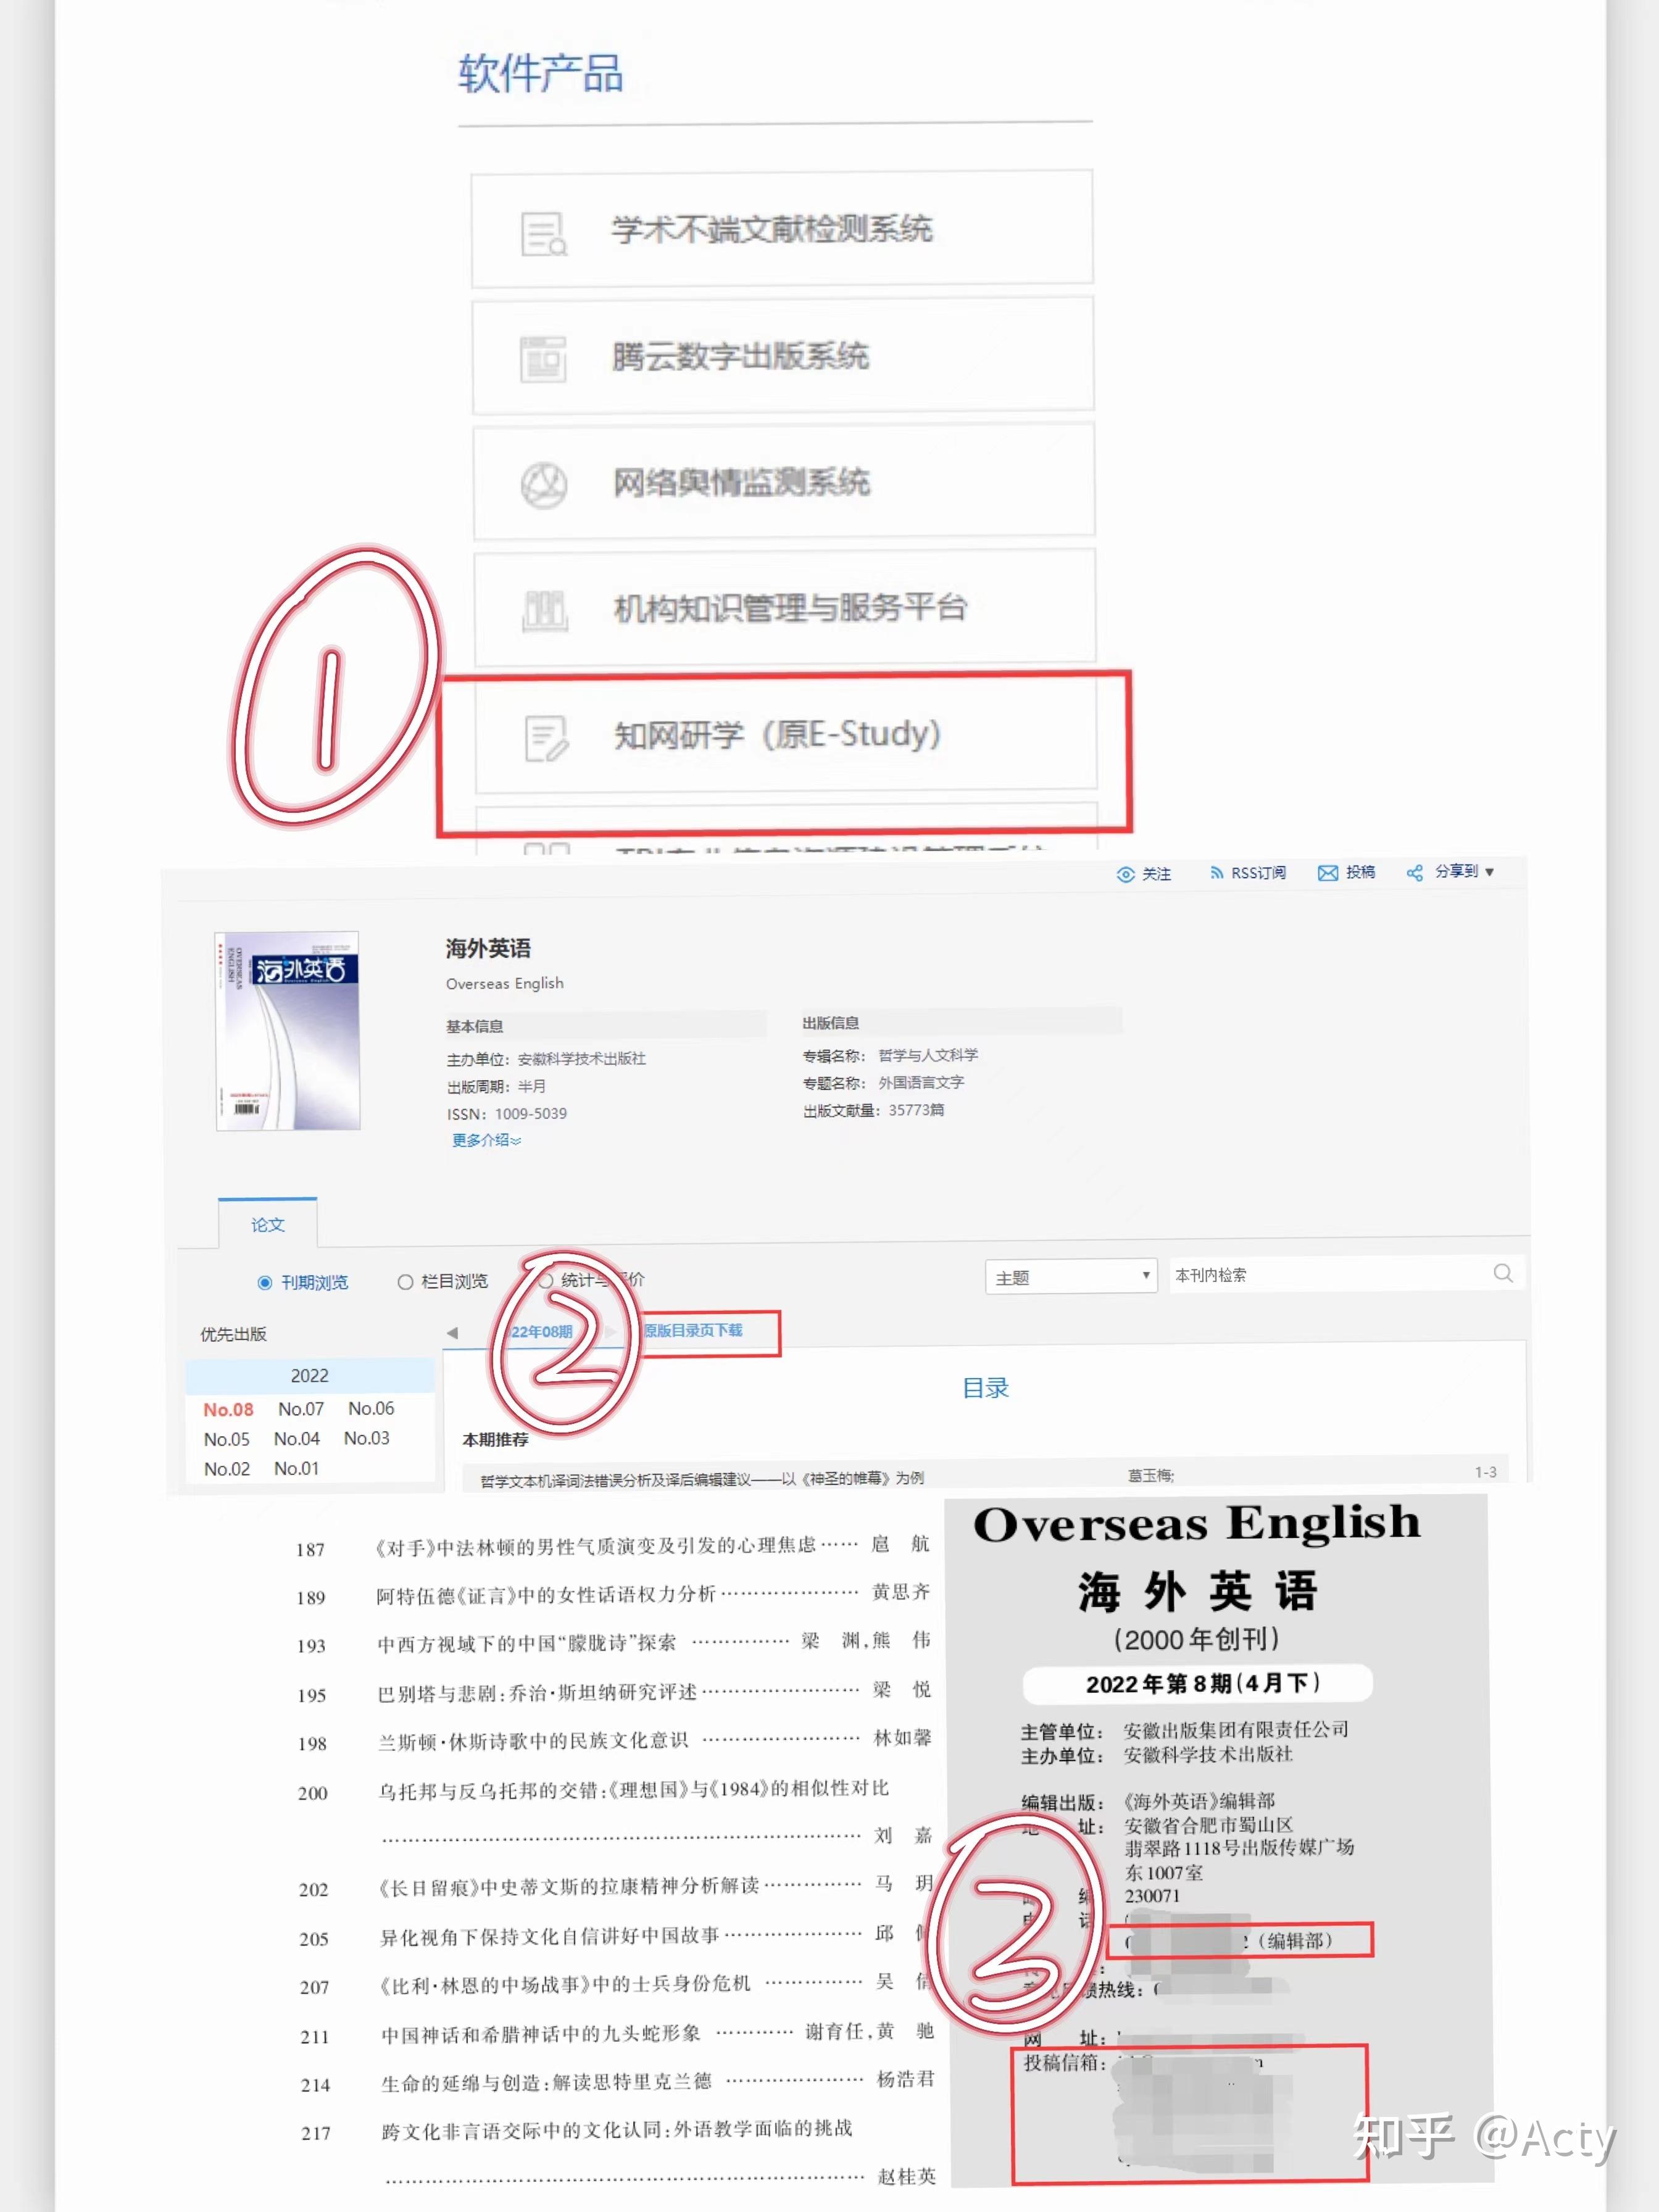
Task: Select issue No.07
Action: coord(301,1408)
